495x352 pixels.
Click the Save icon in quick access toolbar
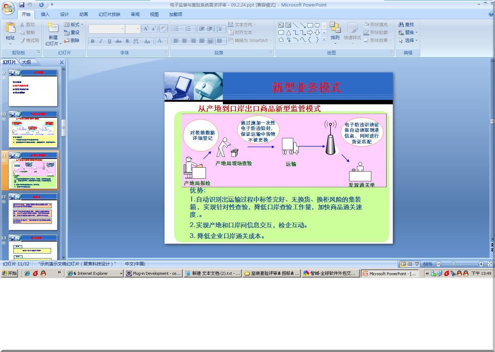(22, 5)
